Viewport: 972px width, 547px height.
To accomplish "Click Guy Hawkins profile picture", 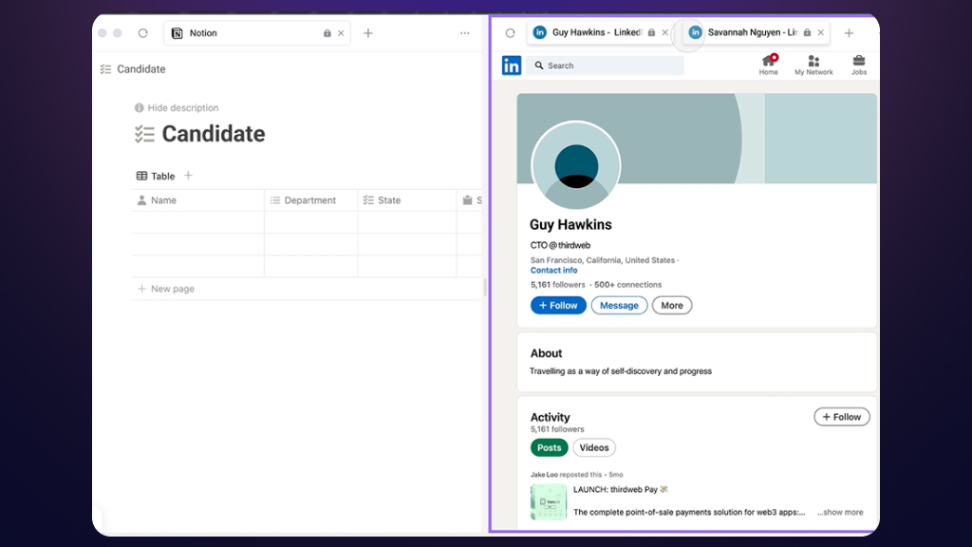I will [575, 165].
